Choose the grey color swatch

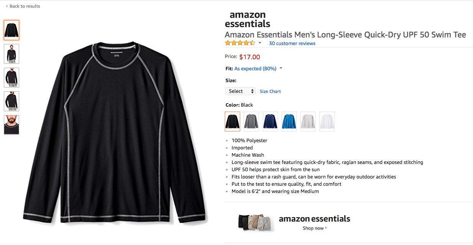pyautogui.click(x=251, y=122)
